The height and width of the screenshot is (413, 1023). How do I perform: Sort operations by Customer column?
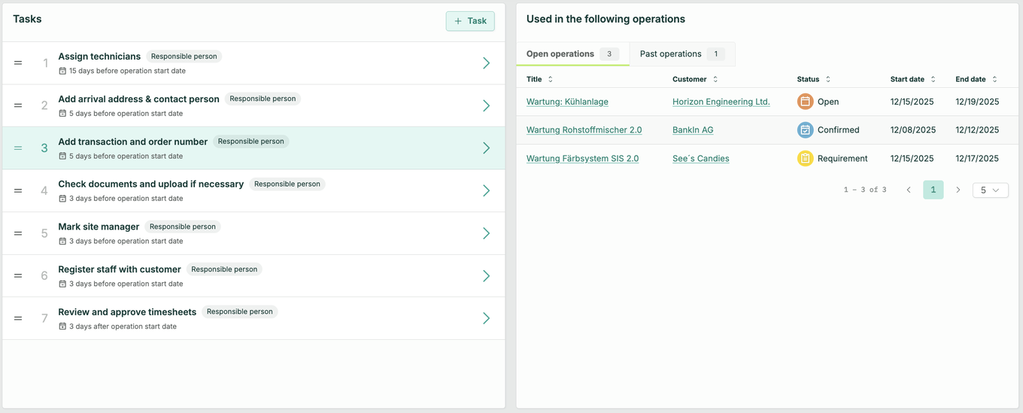coord(715,79)
